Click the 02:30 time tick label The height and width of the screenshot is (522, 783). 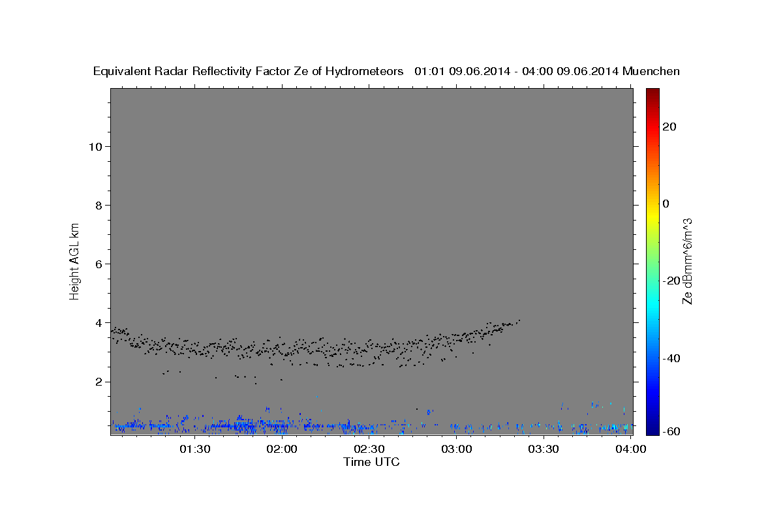369,449
